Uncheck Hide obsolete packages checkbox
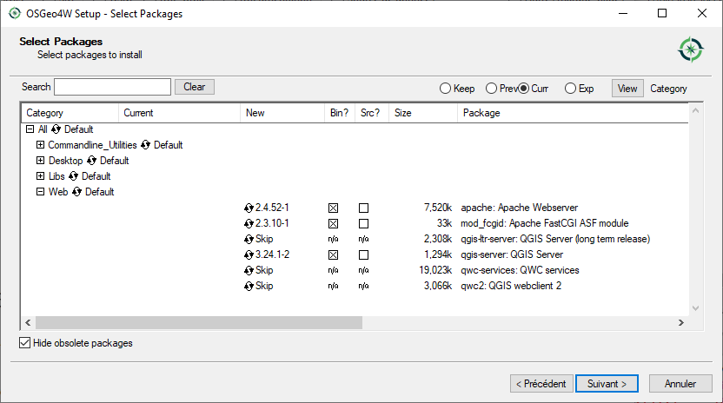723x403 pixels. point(24,343)
